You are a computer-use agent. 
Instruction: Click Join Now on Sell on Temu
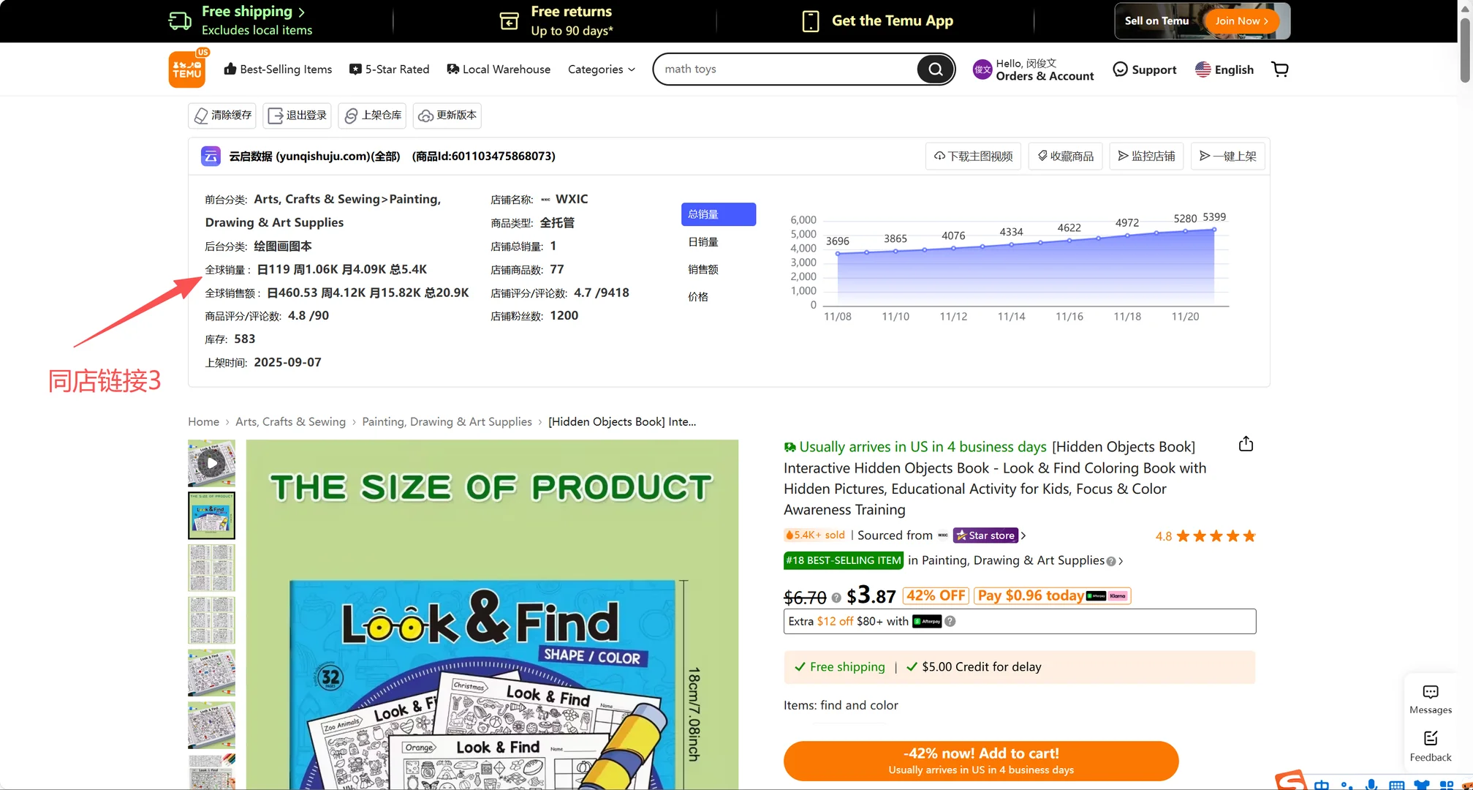pos(1241,21)
